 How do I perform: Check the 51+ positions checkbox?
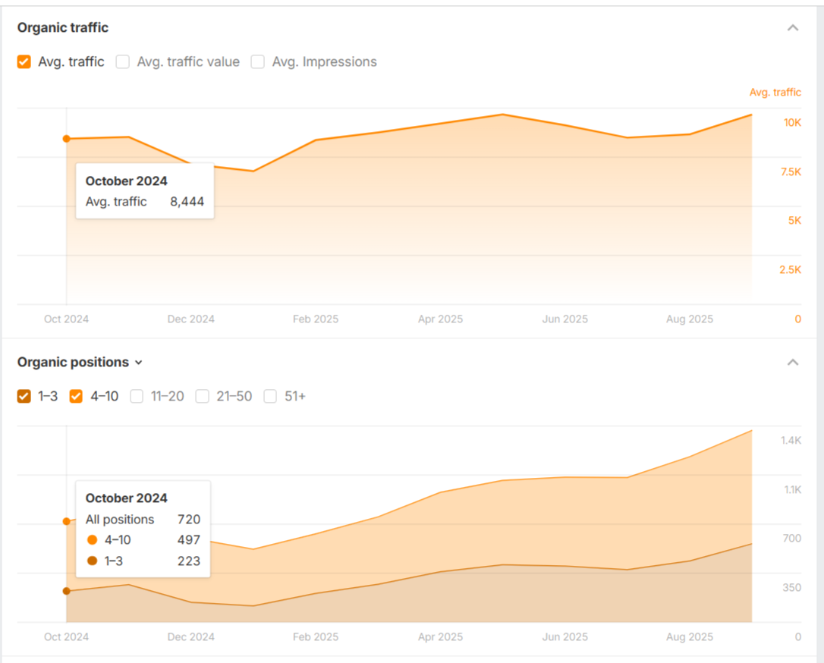[x=270, y=396]
